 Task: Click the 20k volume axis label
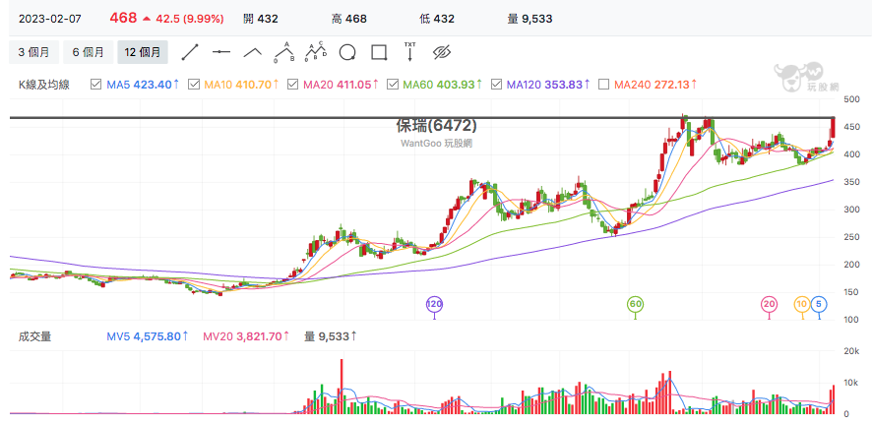click(x=852, y=351)
